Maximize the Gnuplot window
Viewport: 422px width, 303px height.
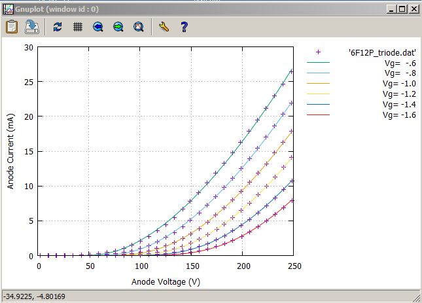[402, 9]
